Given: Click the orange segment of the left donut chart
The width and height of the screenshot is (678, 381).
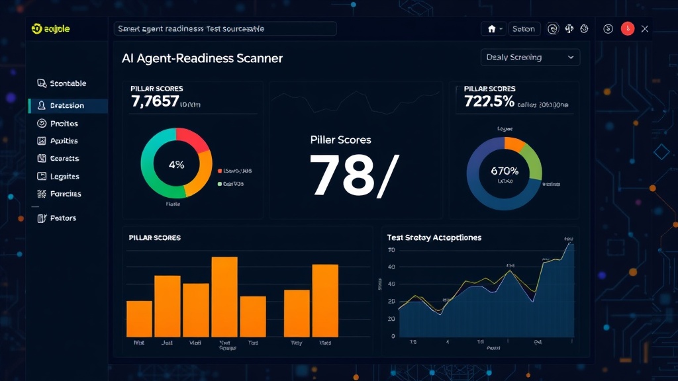Looking at the screenshot, I should [x=201, y=173].
